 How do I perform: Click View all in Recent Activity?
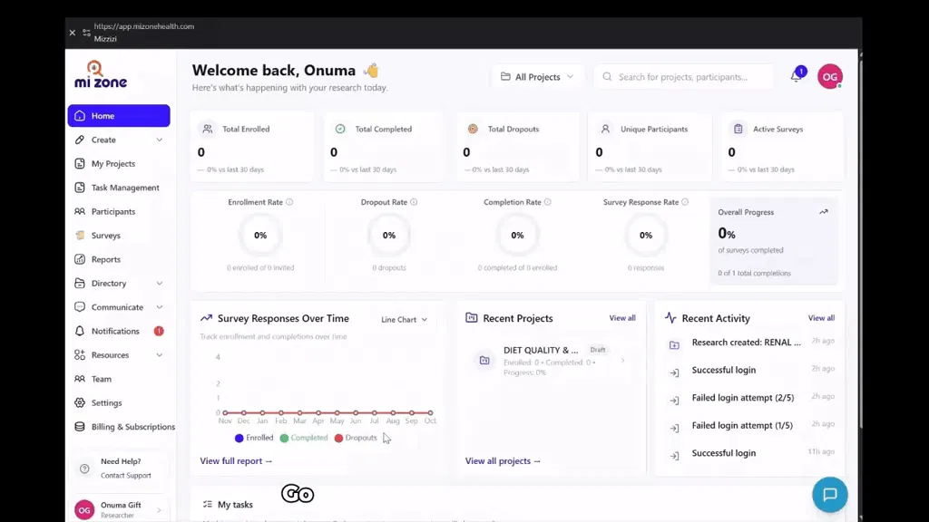click(821, 318)
